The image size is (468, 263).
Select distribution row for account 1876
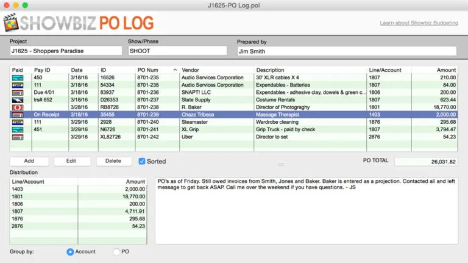pyautogui.click(x=78, y=219)
